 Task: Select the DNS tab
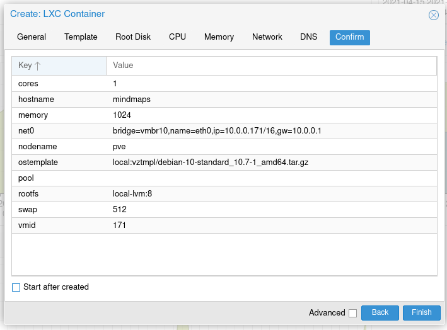308,37
